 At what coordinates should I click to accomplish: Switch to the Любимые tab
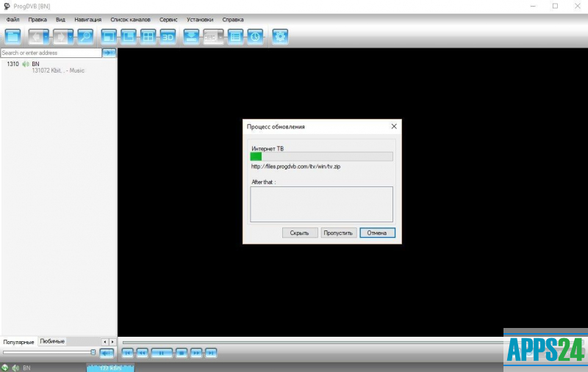point(52,341)
